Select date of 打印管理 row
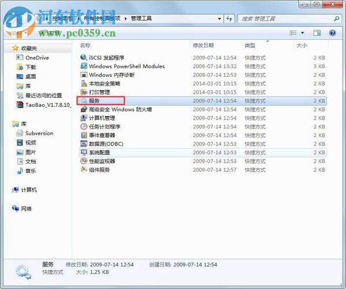Screen dimensions: 346x289 [215, 92]
